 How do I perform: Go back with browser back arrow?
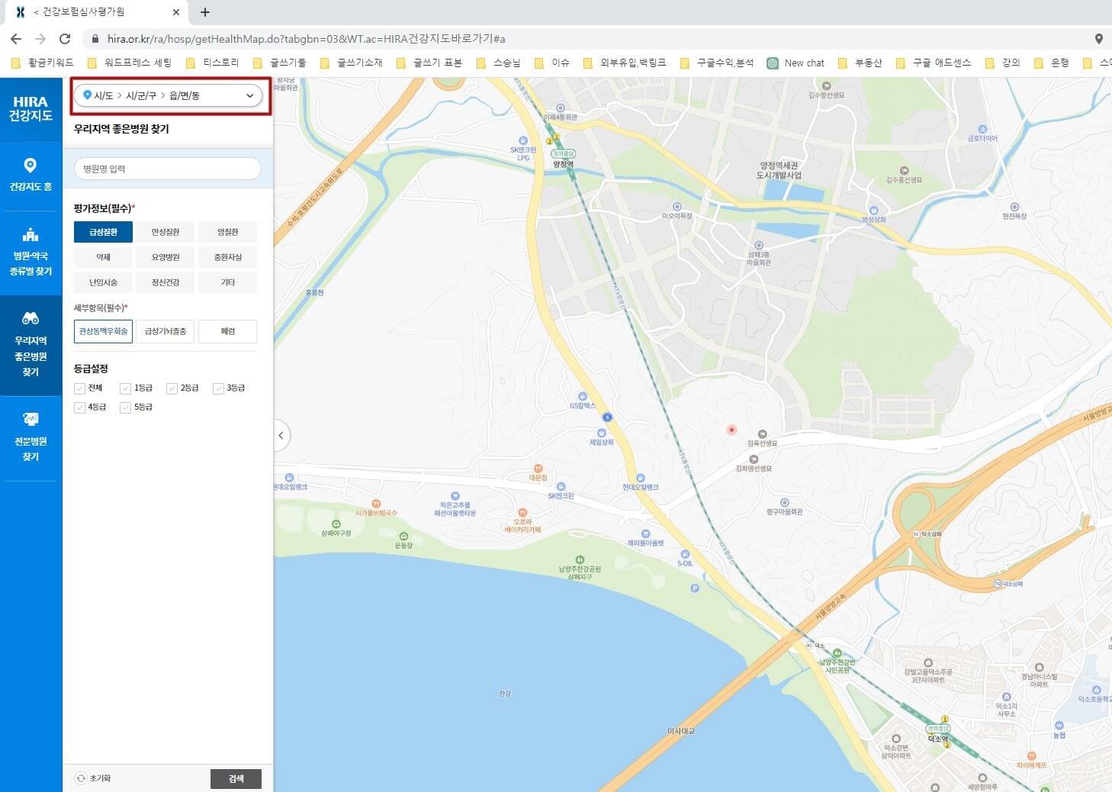pos(16,38)
